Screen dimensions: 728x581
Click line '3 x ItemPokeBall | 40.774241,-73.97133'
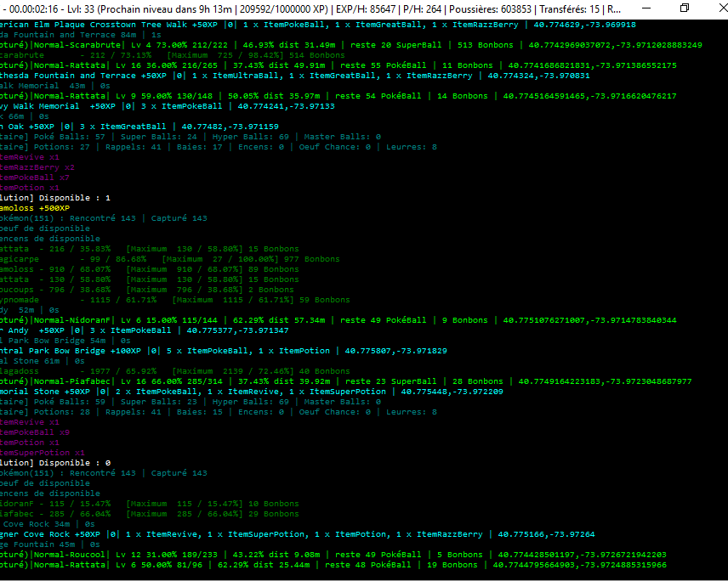click(168, 106)
